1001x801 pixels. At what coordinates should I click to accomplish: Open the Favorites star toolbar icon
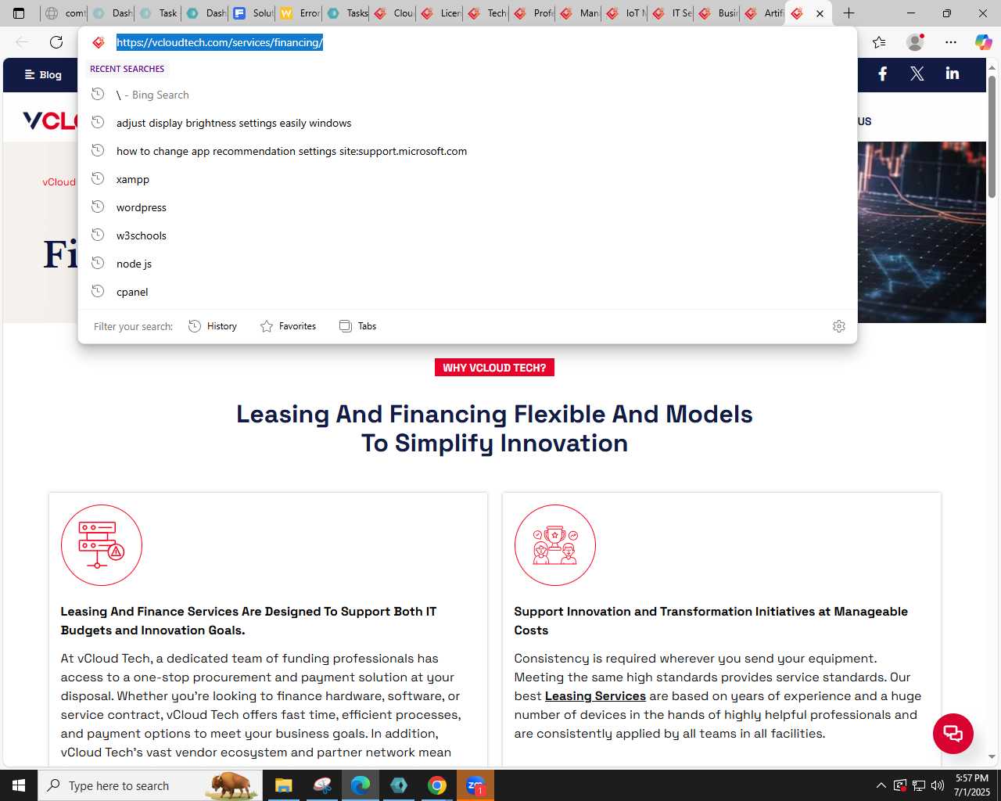[x=879, y=42]
